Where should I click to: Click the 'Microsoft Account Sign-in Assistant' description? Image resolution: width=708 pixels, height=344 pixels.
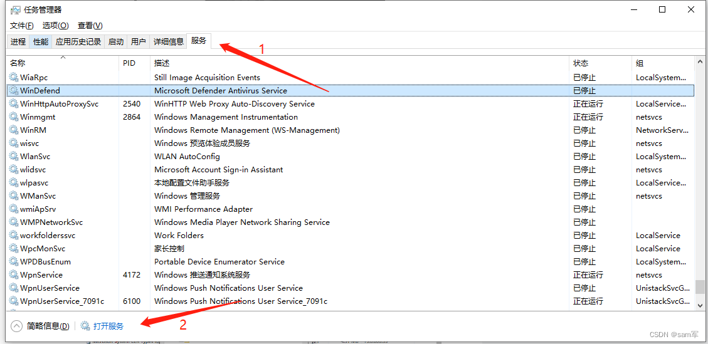[x=218, y=170]
